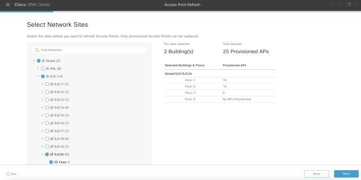Check the SJC18 building checkbox
This screenshot has width=361, height=180.
pos(47,139)
